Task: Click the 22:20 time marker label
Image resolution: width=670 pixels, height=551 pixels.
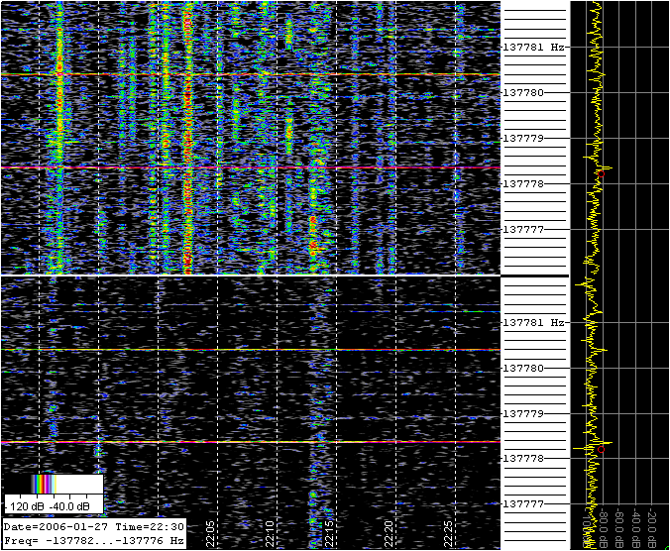Action: 389,533
